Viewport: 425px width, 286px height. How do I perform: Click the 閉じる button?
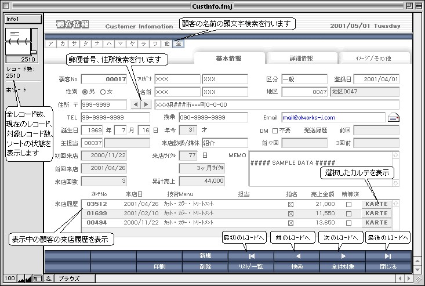click(x=388, y=267)
